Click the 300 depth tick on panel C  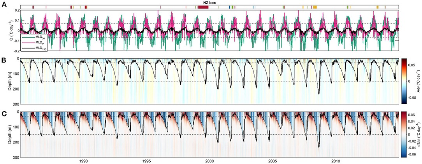pyautogui.click(x=15, y=157)
